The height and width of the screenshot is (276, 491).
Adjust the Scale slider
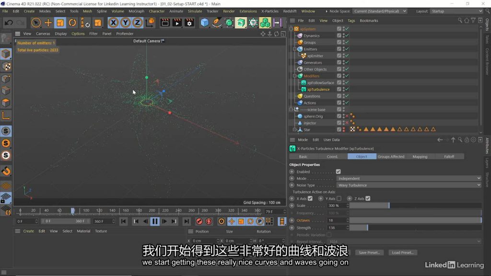(x=416, y=206)
